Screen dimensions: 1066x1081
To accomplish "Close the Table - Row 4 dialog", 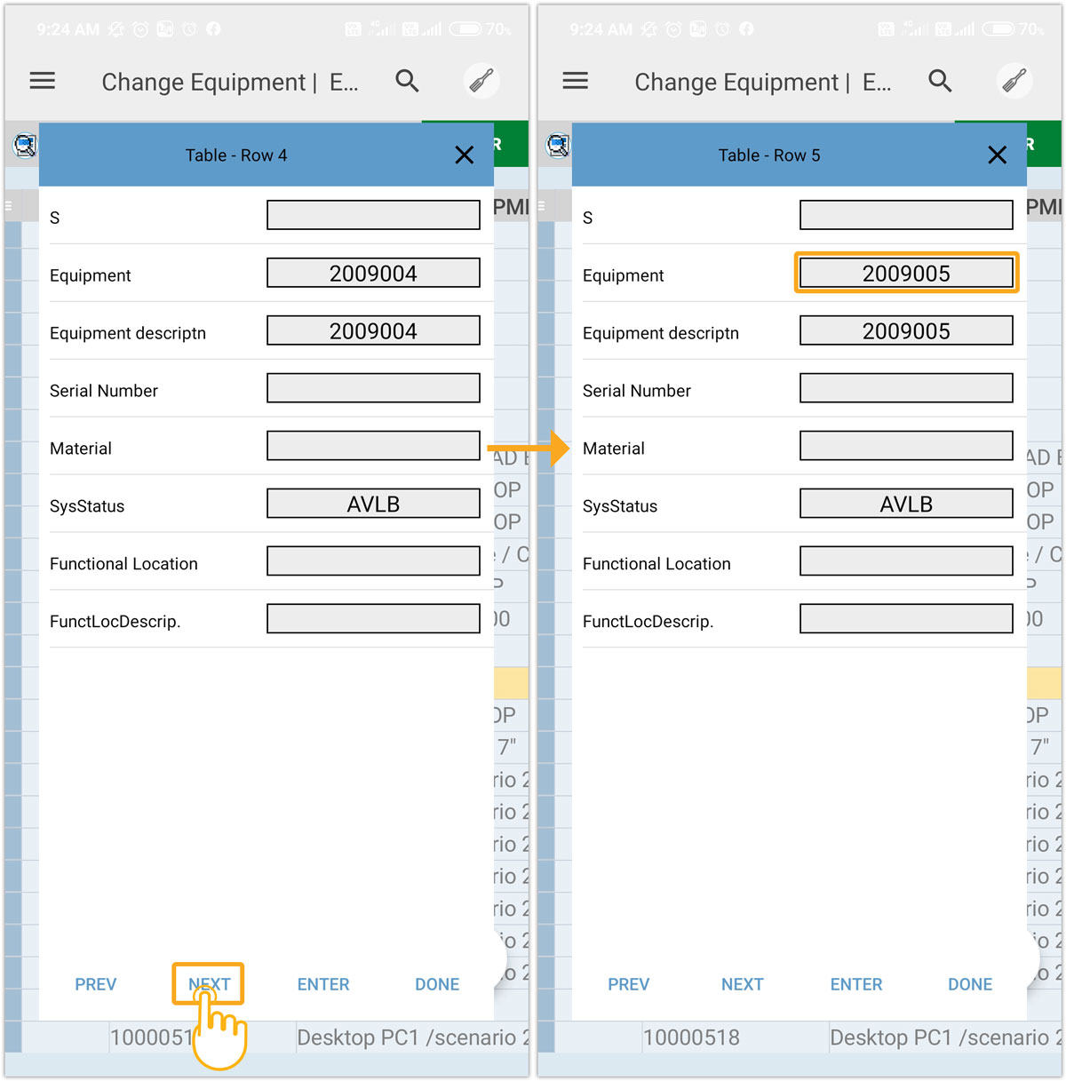I will tap(464, 155).
